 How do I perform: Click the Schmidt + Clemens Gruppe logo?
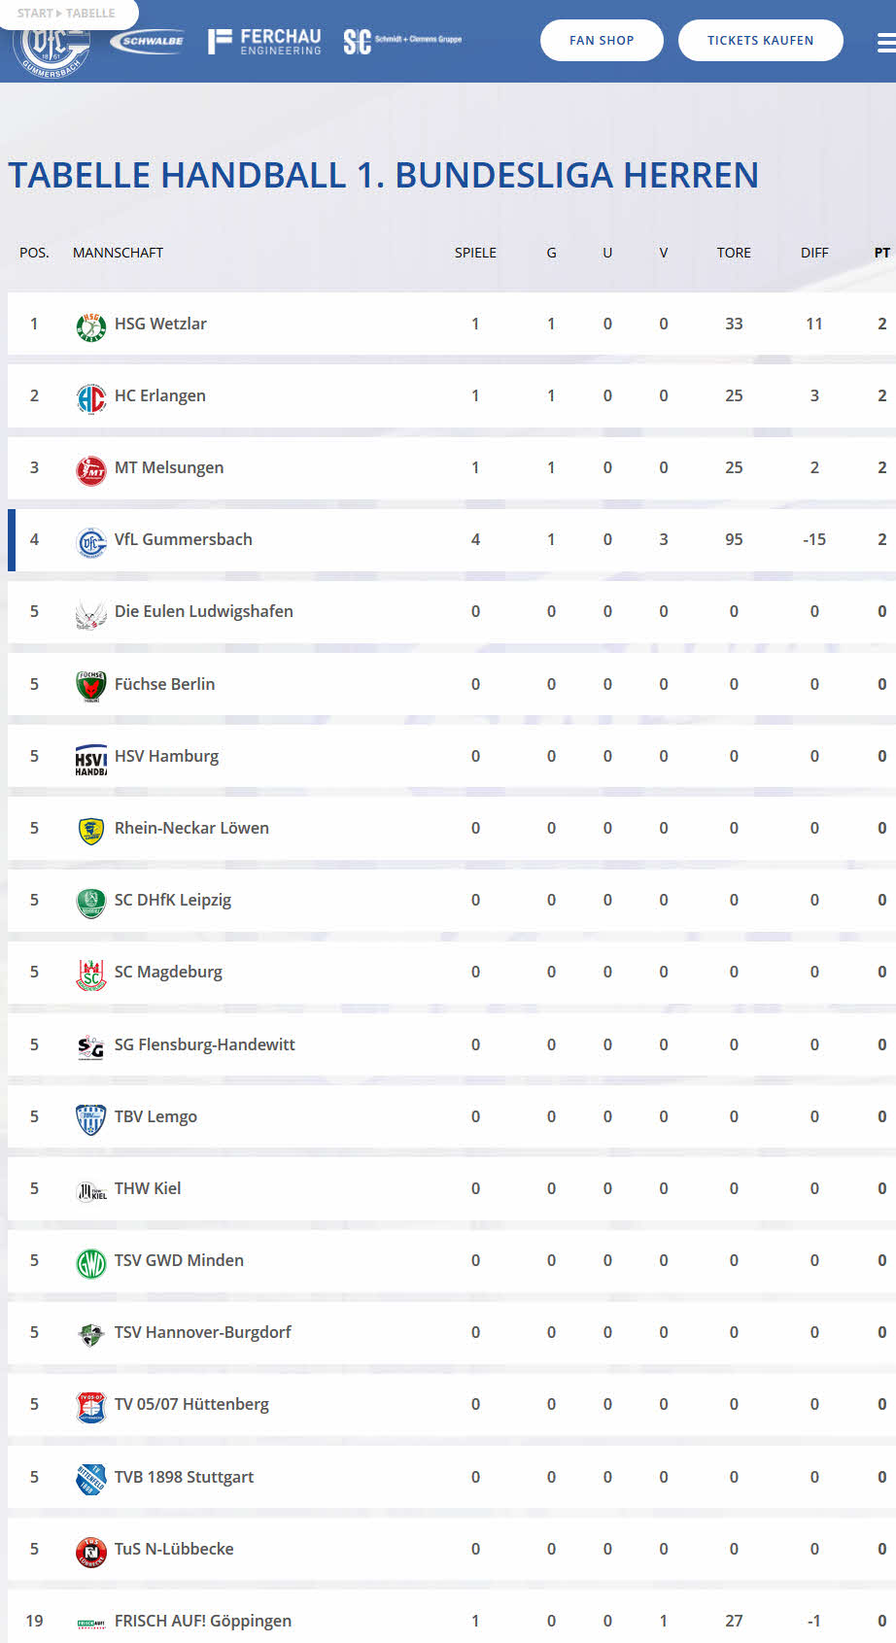(402, 41)
